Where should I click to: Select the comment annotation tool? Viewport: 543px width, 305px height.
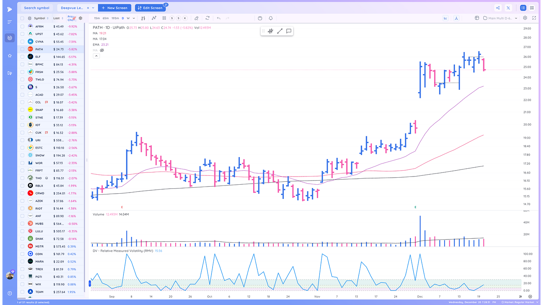289,31
